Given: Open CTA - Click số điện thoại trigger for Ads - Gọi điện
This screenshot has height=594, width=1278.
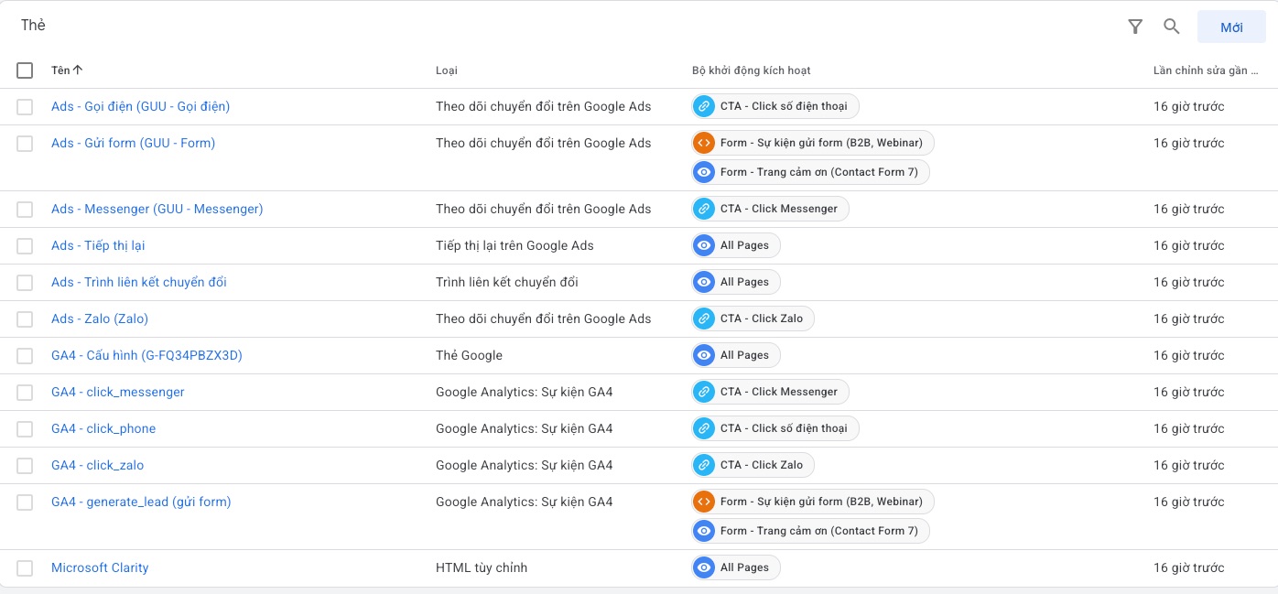Looking at the screenshot, I should tap(775, 106).
